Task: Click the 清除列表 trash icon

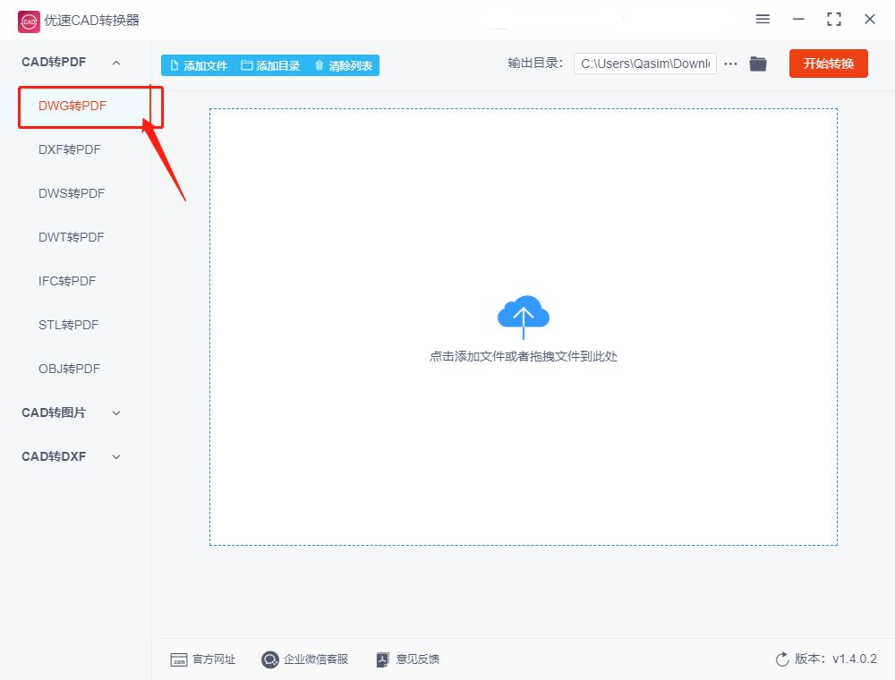Action: pyautogui.click(x=320, y=64)
